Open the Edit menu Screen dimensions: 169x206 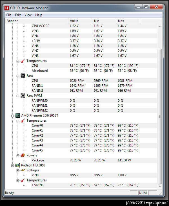(x=18, y=15)
